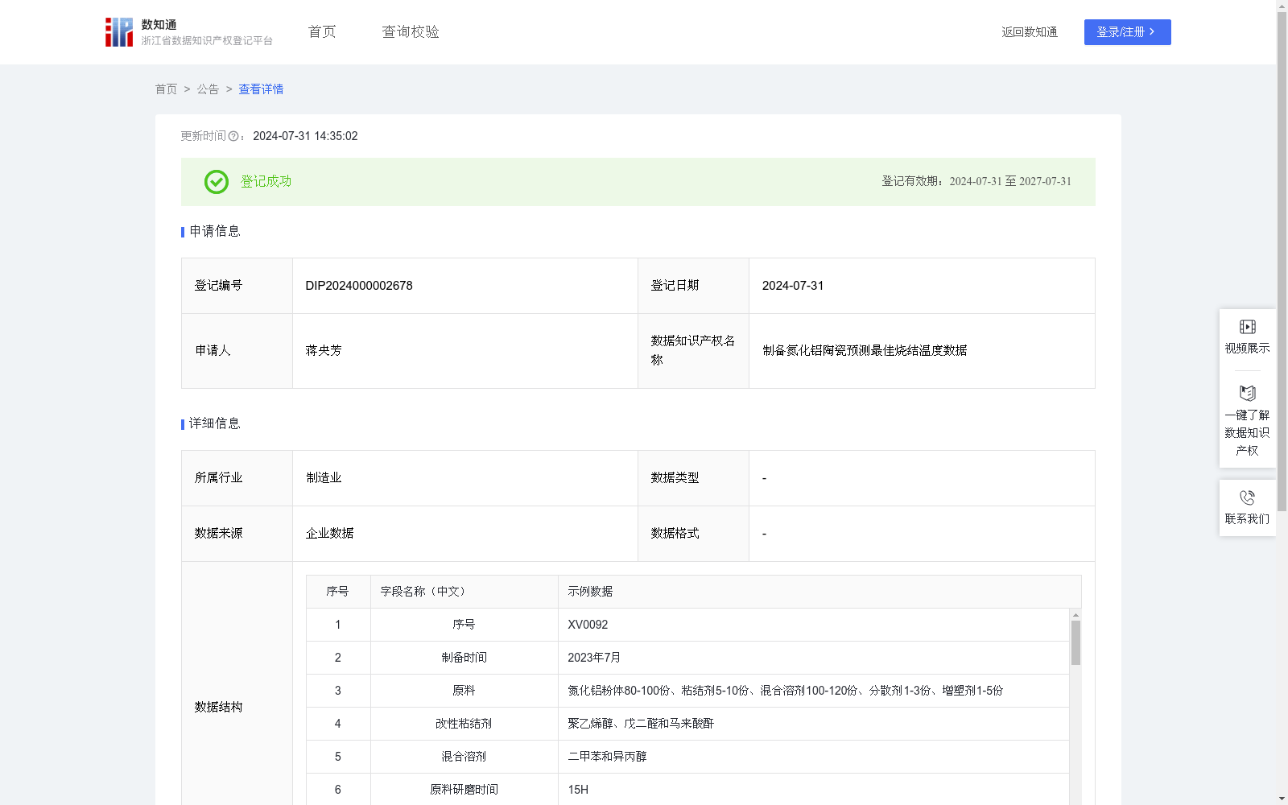Click the 制造业 industry value
Image resolution: width=1288 pixels, height=805 pixels.
(x=324, y=478)
